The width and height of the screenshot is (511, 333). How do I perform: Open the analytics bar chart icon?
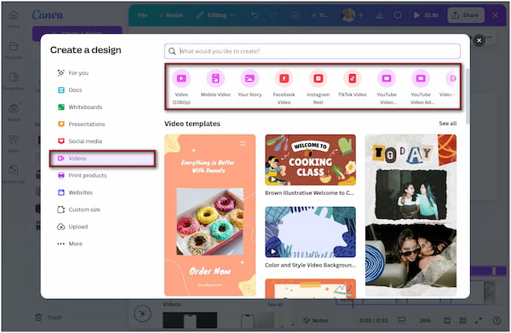click(379, 15)
